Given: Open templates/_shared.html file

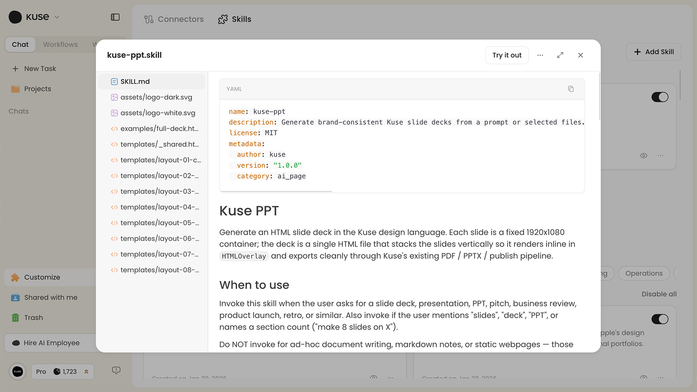Looking at the screenshot, I should point(152,144).
